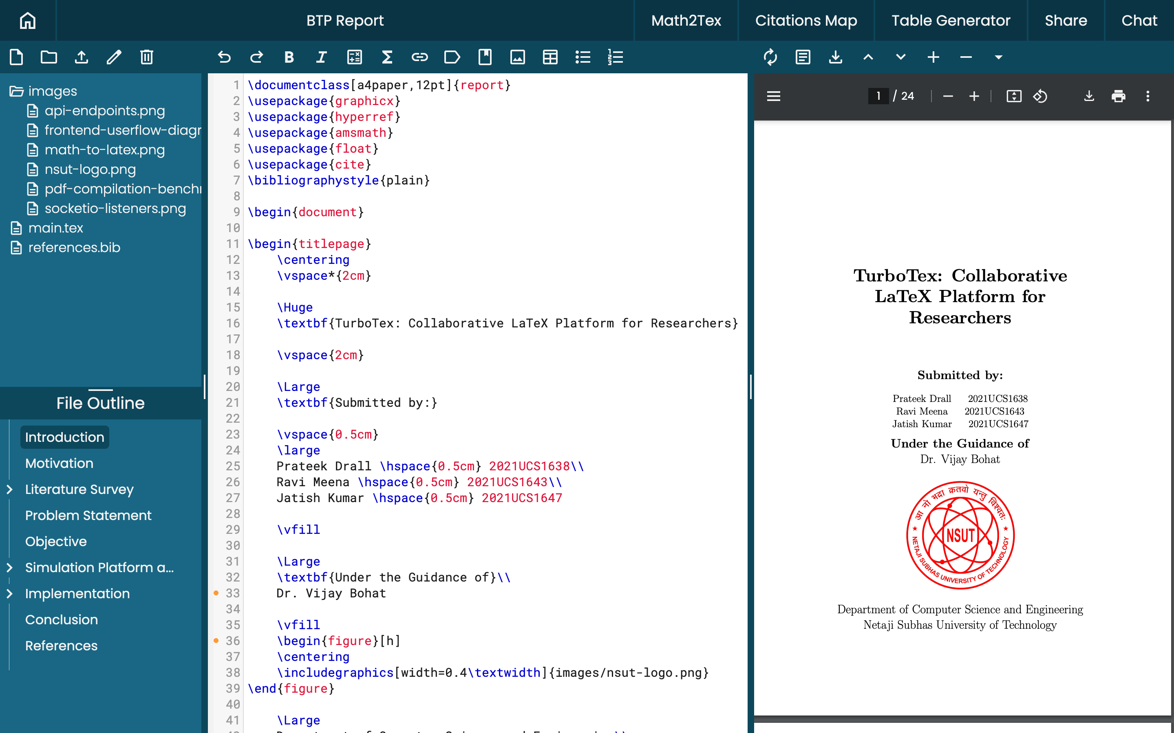Rename selected file with pencil icon
The image size is (1174, 733).
[x=114, y=57]
